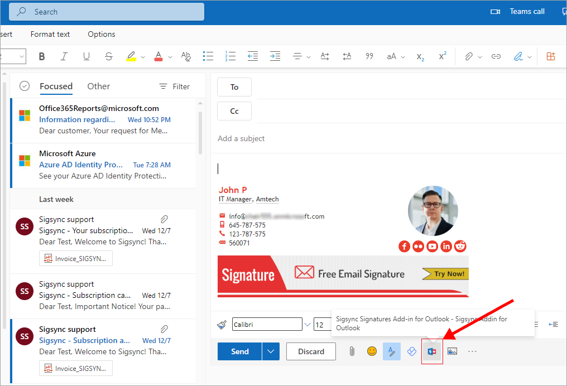Toggle the formatting options pen icon
This screenshot has width=567, height=386.
(392, 351)
